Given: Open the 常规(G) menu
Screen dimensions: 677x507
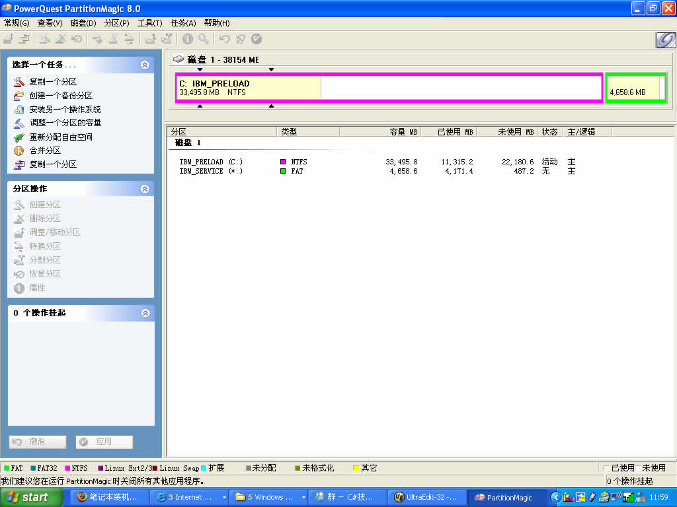Looking at the screenshot, I should click(x=17, y=23).
